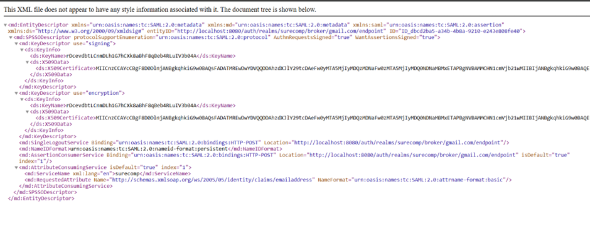
Task: Click the nameid-format:persistent NameIDFormat value
Action: pos(148,149)
